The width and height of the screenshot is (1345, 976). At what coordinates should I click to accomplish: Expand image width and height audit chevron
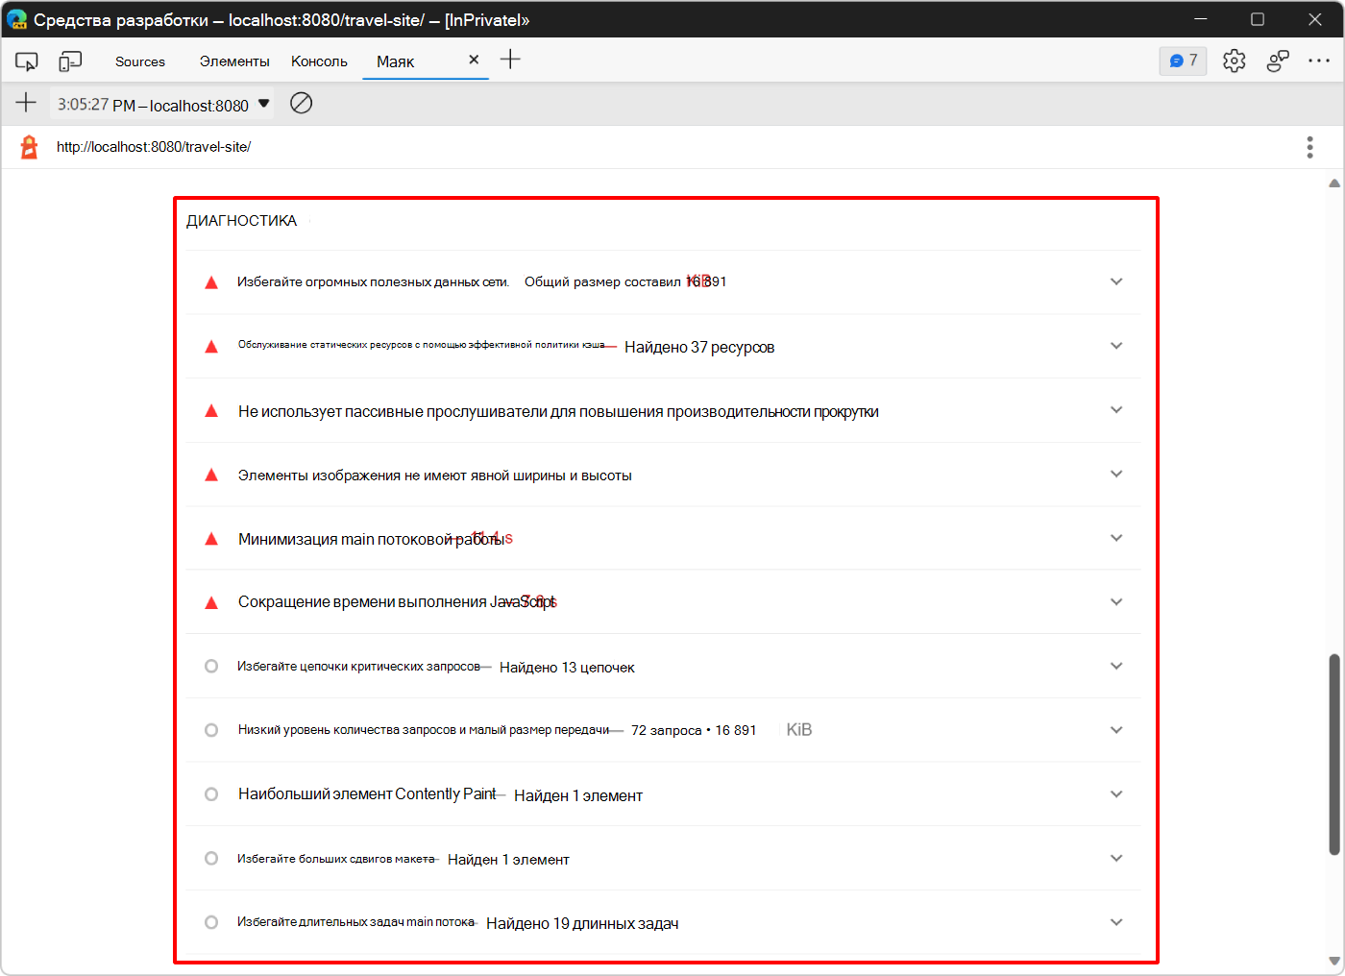[1116, 474]
